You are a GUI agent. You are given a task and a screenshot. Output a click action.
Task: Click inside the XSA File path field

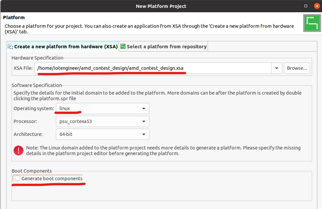152,68
